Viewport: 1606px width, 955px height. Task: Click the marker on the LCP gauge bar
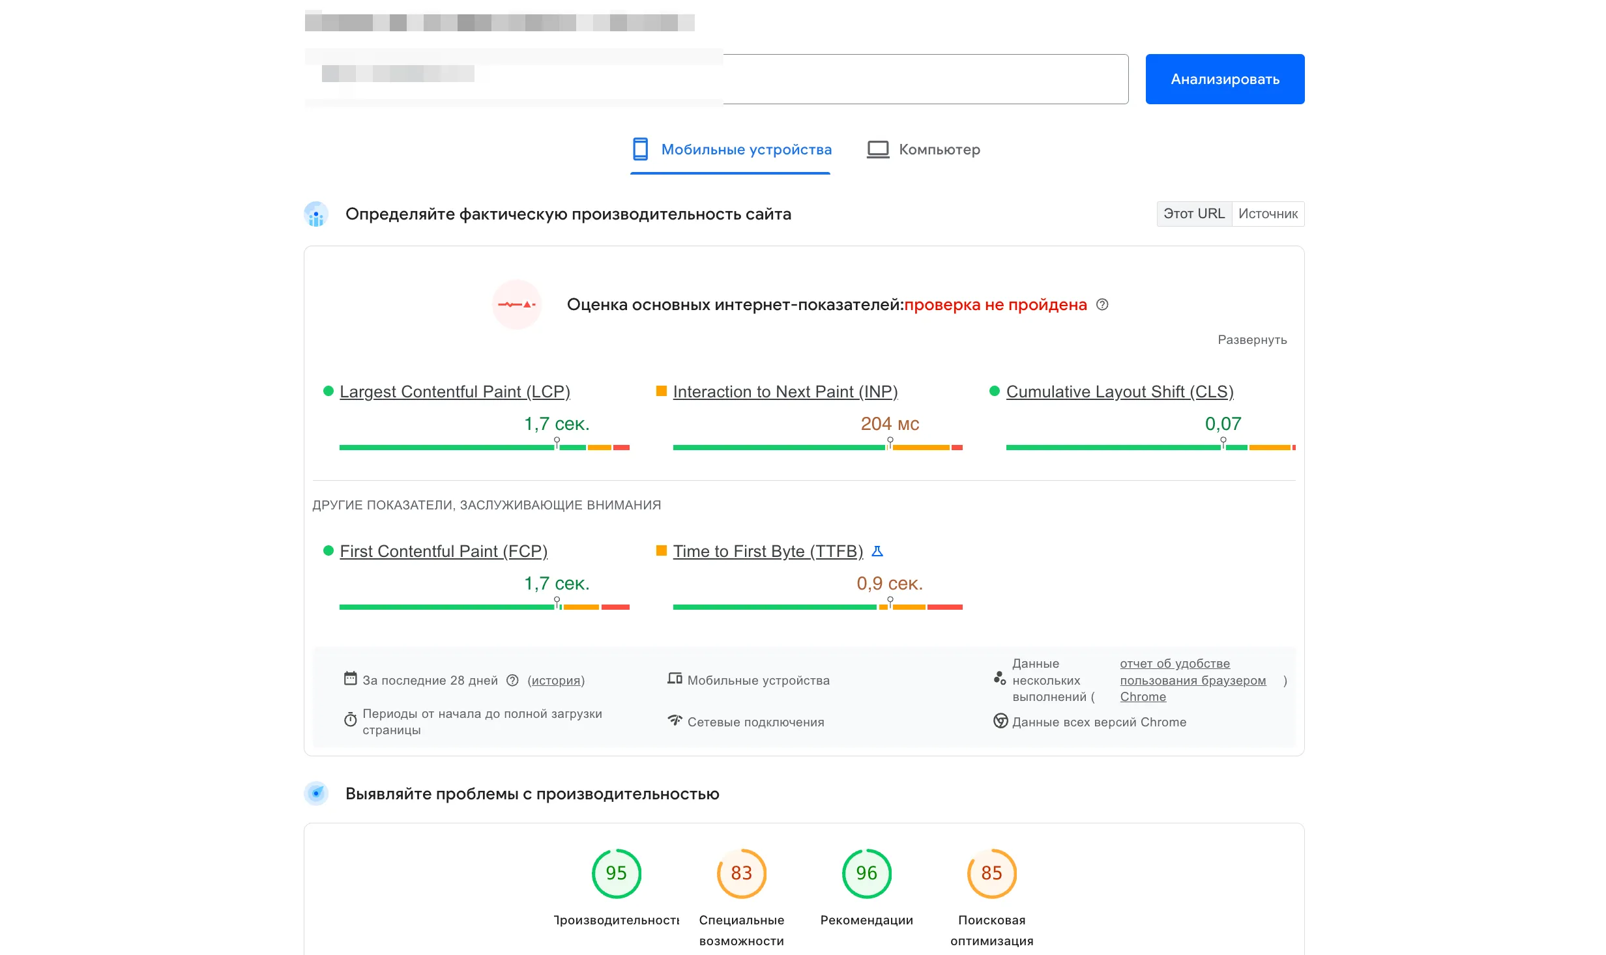click(x=557, y=442)
